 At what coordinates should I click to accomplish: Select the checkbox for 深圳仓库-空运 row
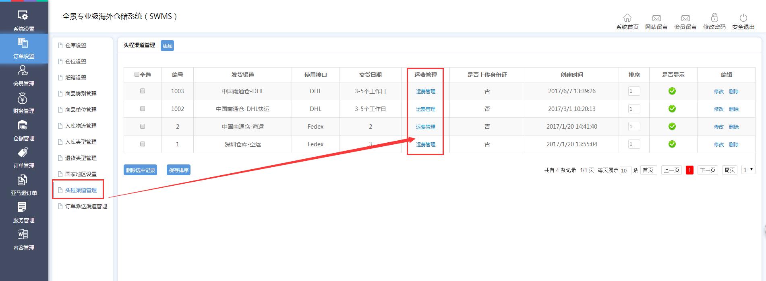pyautogui.click(x=143, y=144)
